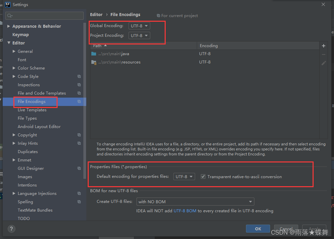This screenshot has width=334, height=239.
Task: Click UTF-8 encoding cell for java path
Action: (x=205, y=53)
